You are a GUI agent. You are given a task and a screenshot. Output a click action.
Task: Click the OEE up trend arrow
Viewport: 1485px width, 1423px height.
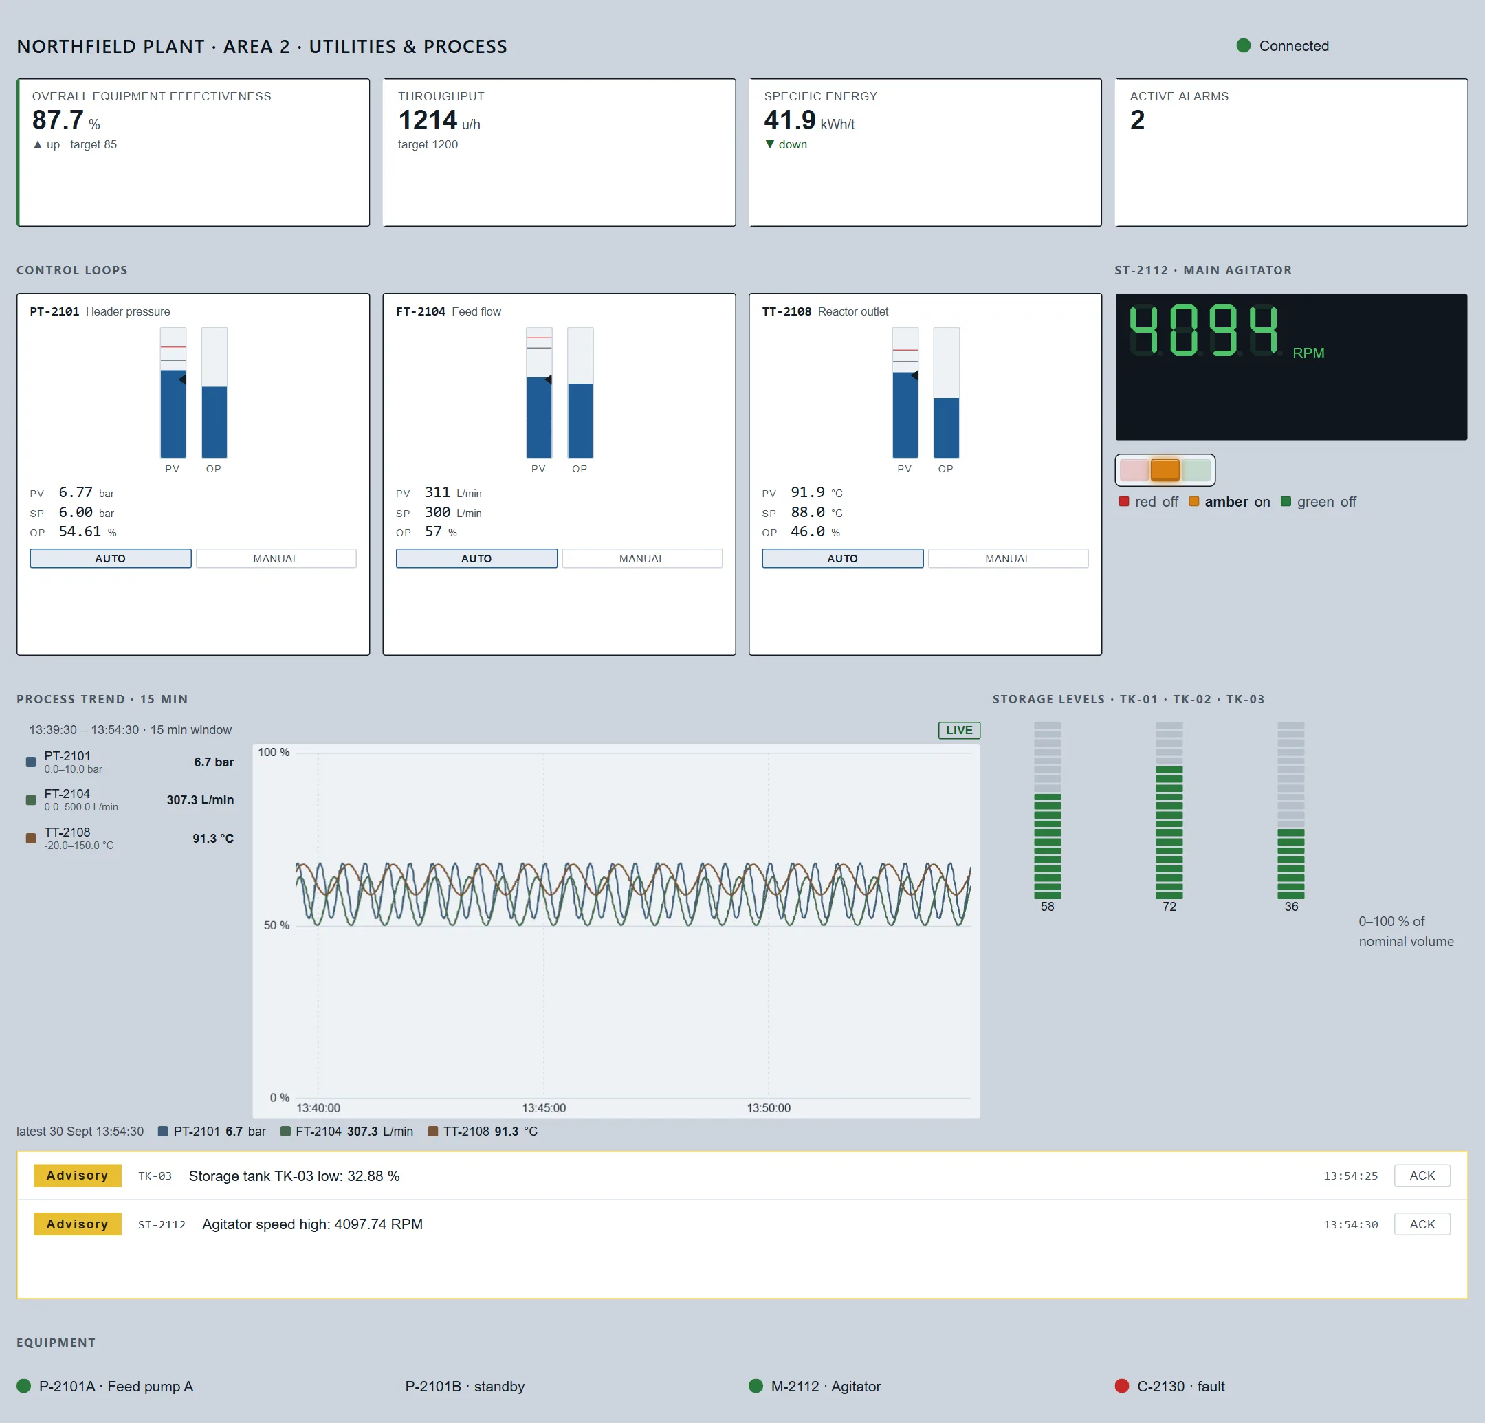click(x=38, y=145)
